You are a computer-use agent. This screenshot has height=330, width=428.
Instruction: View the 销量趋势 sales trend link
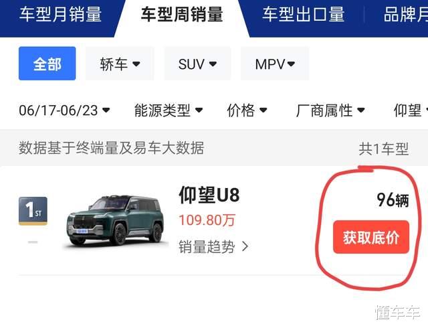tap(207, 247)
